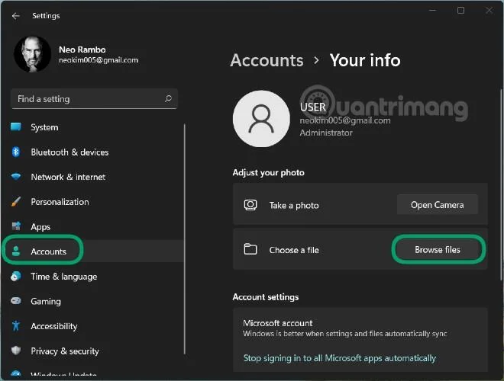Click the Neo Rambo account name
504x381 pixels.
[82, 50]
